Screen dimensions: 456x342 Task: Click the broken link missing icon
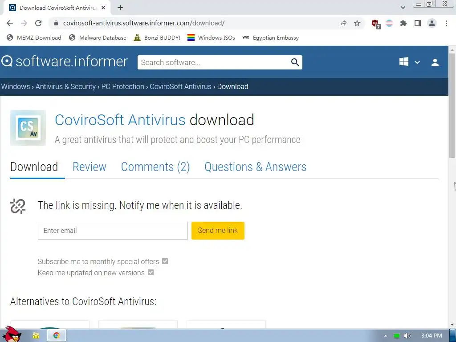click(x=18, y=206)
